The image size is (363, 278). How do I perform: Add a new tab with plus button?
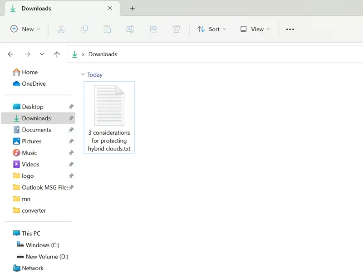coord(132,8)
